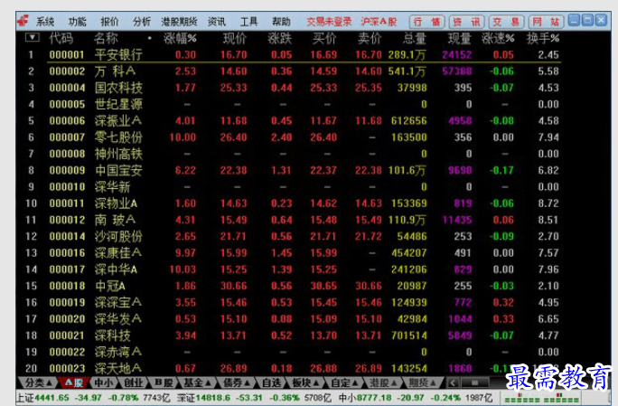Screen dimensions: 618x406
Task: Expand the 自定 tab menu
Action: [x=344, y=382]
